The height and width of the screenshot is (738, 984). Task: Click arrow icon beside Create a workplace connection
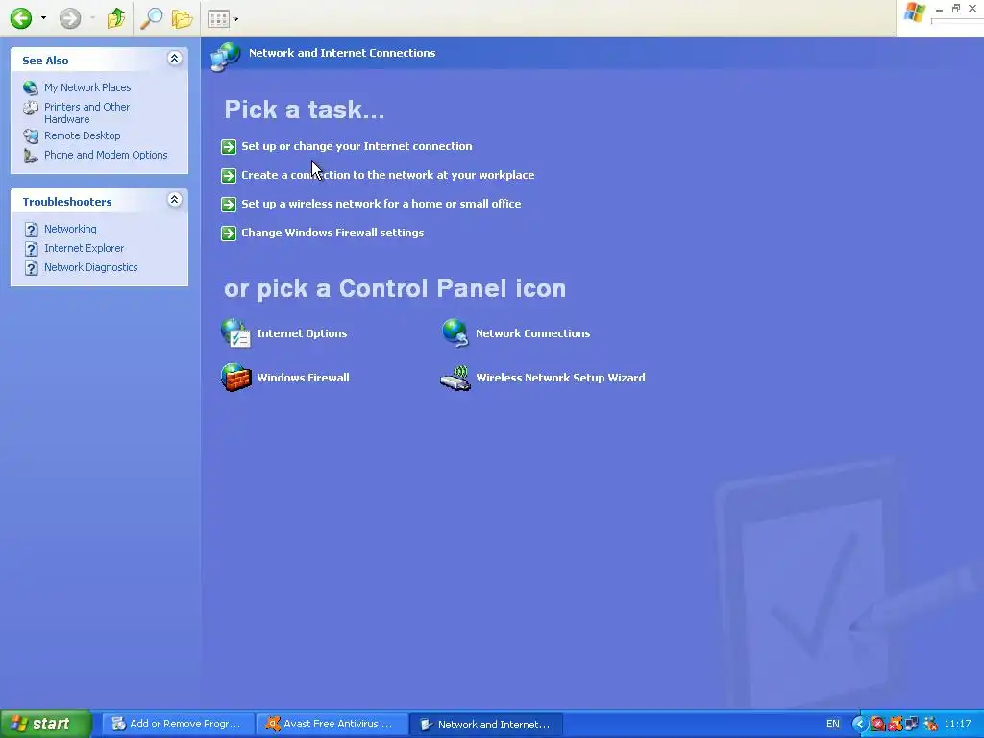[229, 176]
